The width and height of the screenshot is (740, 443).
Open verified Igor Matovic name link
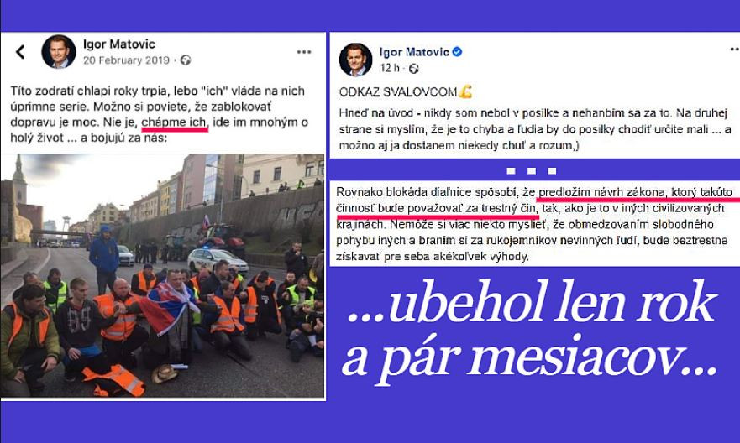click(414, 52)
